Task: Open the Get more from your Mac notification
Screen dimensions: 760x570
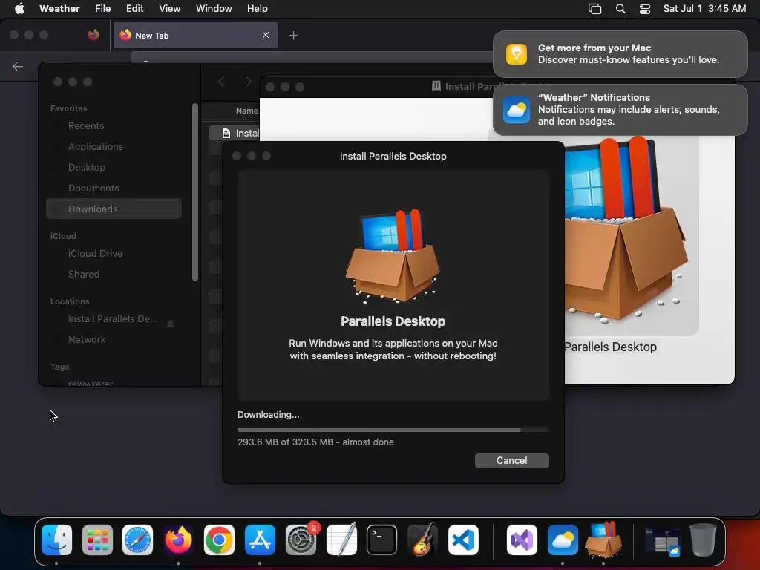Action: pos(620,53)
